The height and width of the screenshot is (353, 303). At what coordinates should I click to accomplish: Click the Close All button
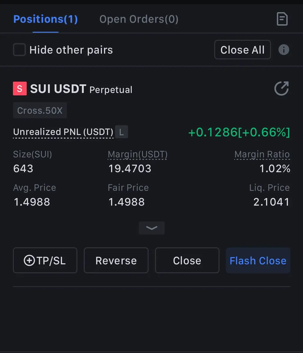coord(242,50)
